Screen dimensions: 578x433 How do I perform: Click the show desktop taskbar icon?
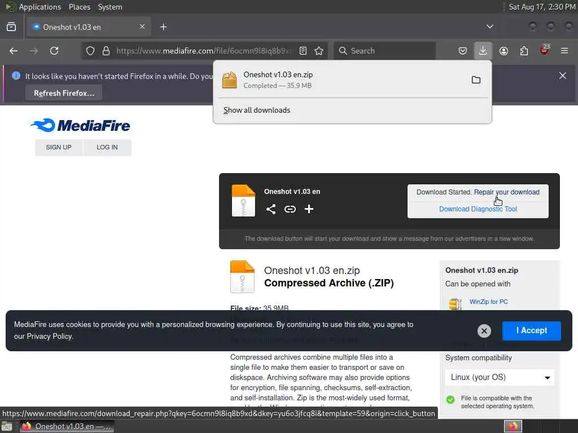click(7, 427)
